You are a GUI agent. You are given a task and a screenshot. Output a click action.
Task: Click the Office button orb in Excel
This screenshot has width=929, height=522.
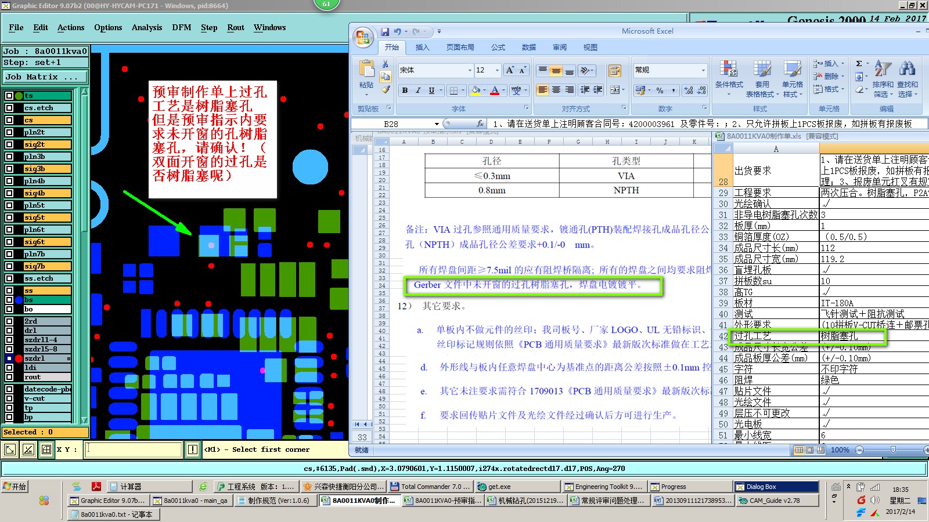coord(363,38)
